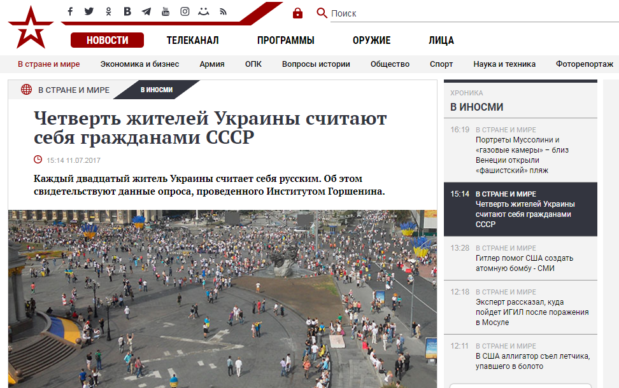Select the Спорт submenu

[x=441, y=64]
